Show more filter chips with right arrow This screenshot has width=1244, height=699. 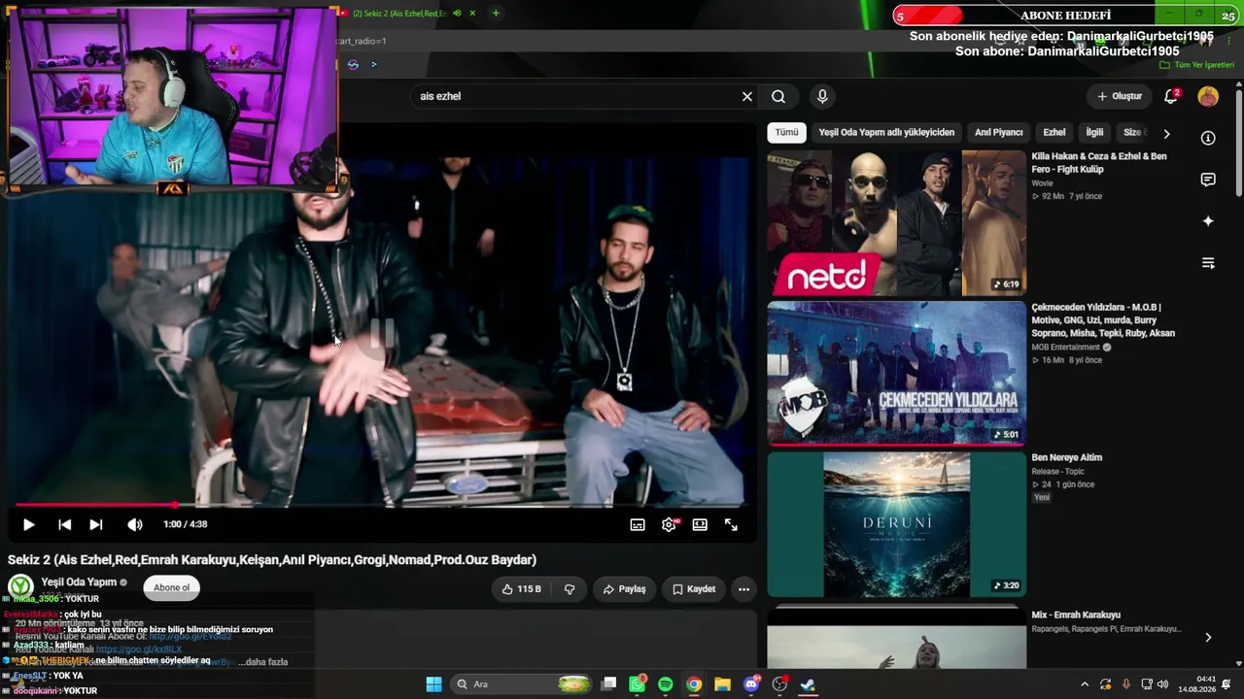click(1166, 133)
